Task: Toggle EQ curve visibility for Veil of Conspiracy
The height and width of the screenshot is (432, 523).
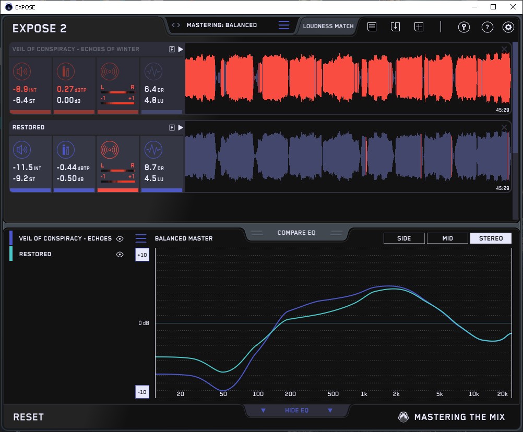Action: click(120, 238)
